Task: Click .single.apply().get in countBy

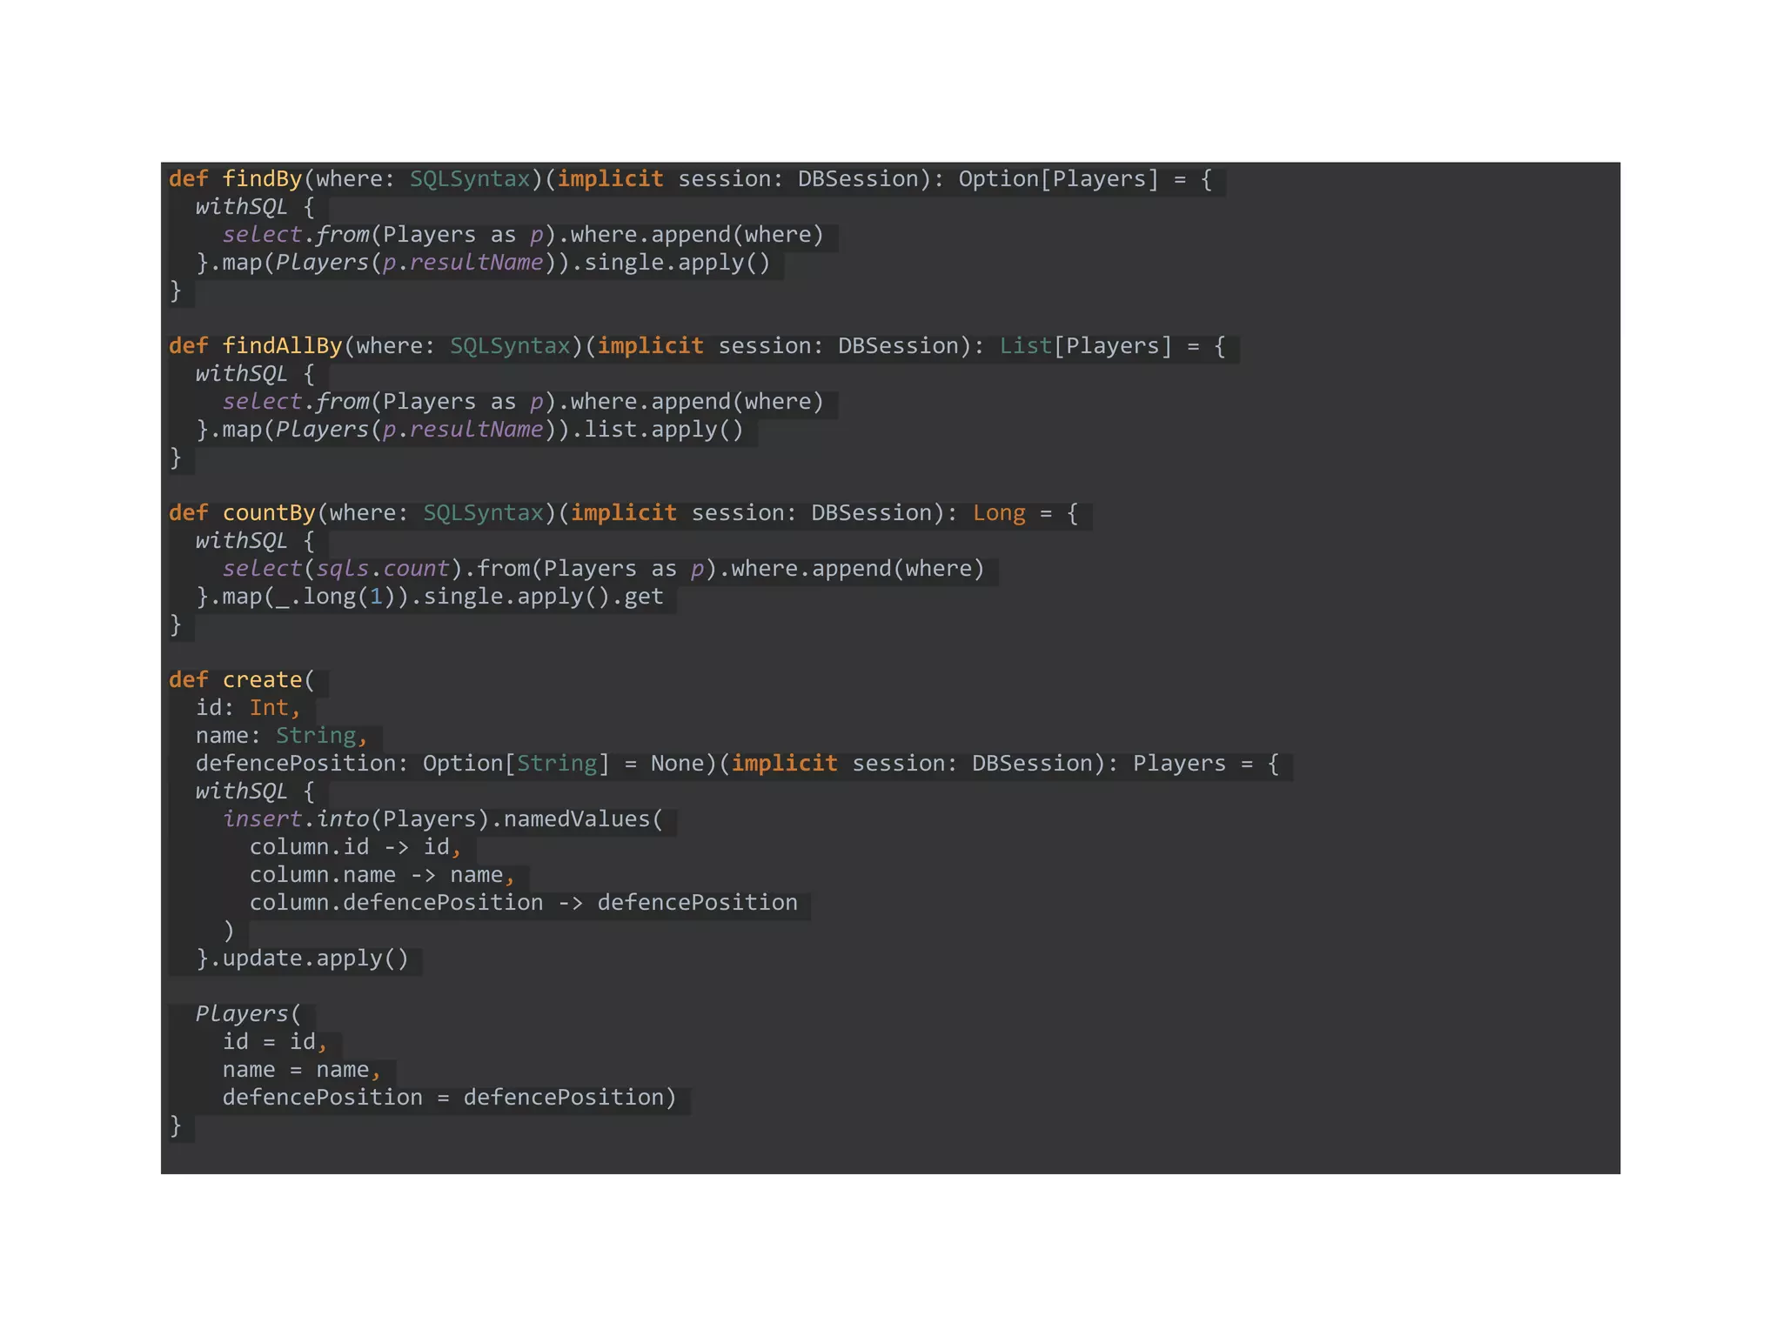Action: tap(537, 597)
